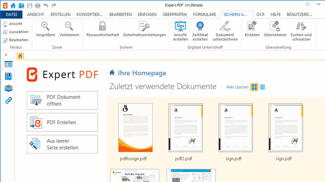Open the KONVERTIER... ribbon tab

(89, 15)
